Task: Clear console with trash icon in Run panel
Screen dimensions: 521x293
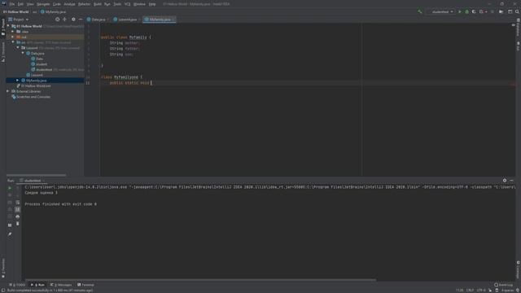Action: point(18,224)
